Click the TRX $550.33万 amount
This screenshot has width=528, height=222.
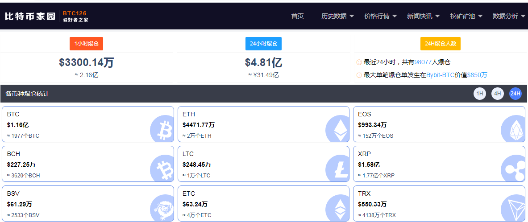[372, 204]
